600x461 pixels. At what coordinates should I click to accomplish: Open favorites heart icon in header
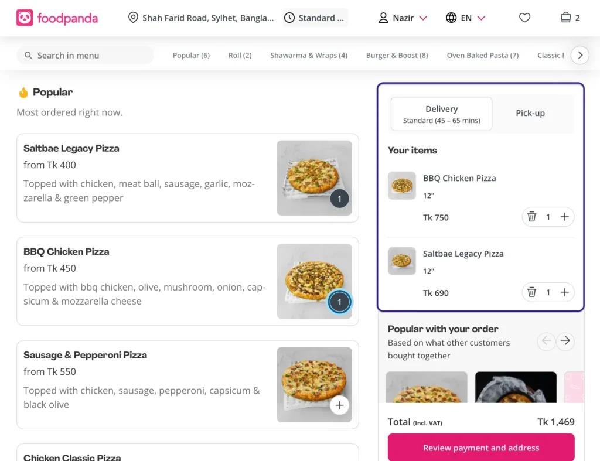[x=524, y=18]
